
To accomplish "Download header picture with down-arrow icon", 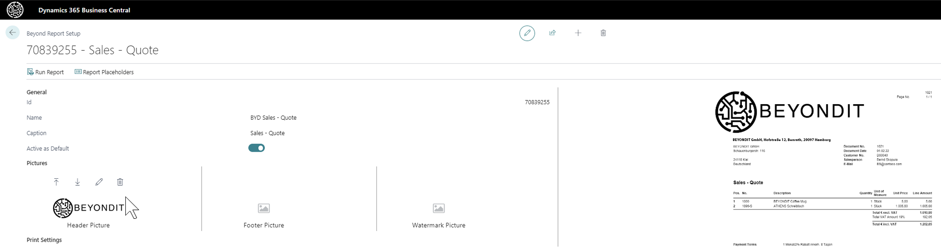I will (77, 182).
